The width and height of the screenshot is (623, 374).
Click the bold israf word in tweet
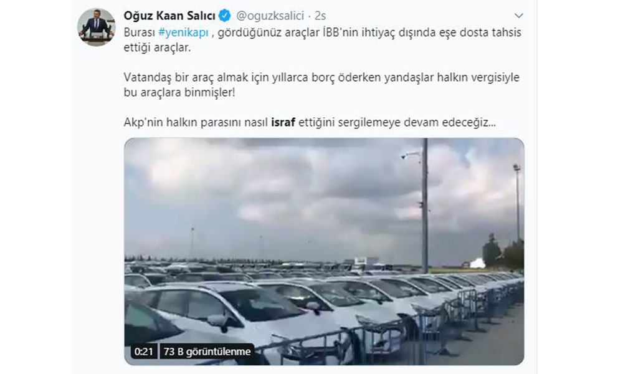pyautogui.click(x=283, y=122)
